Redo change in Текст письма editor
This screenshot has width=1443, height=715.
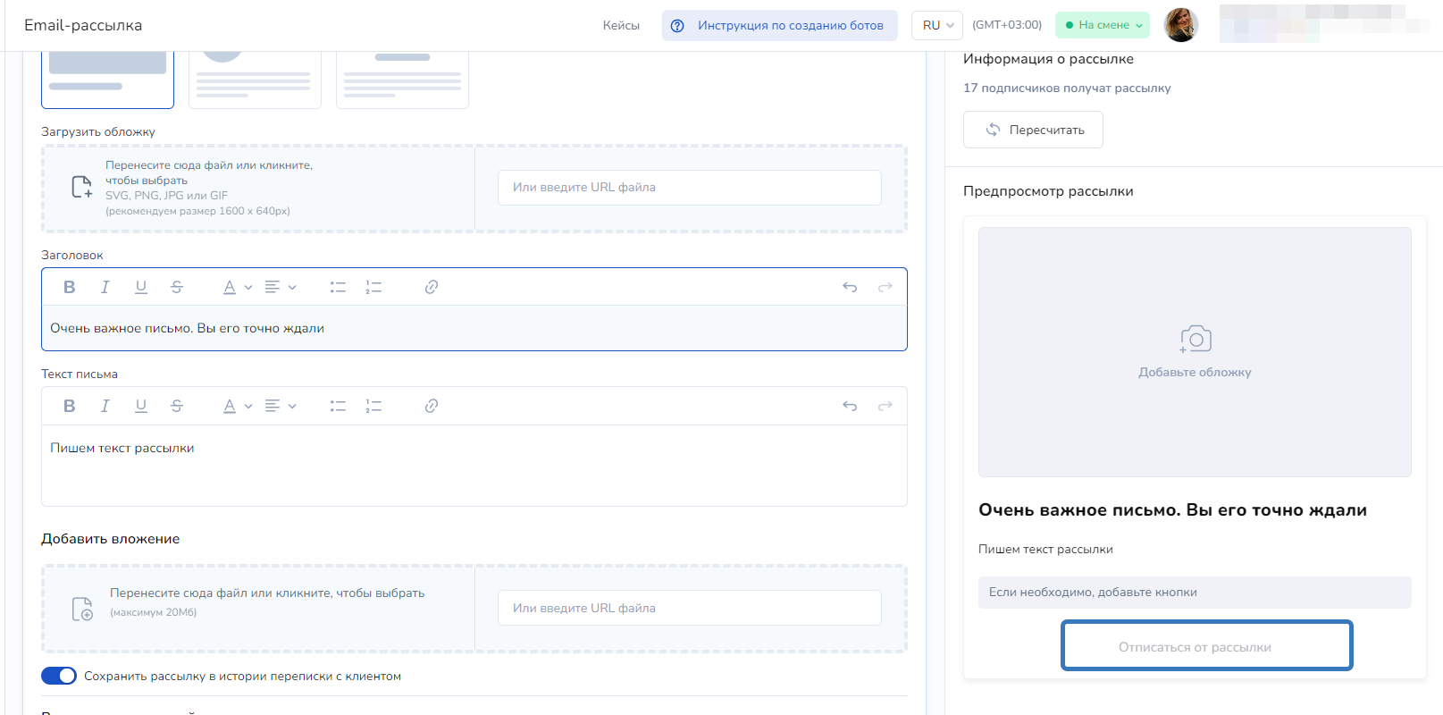pos(885,406)
